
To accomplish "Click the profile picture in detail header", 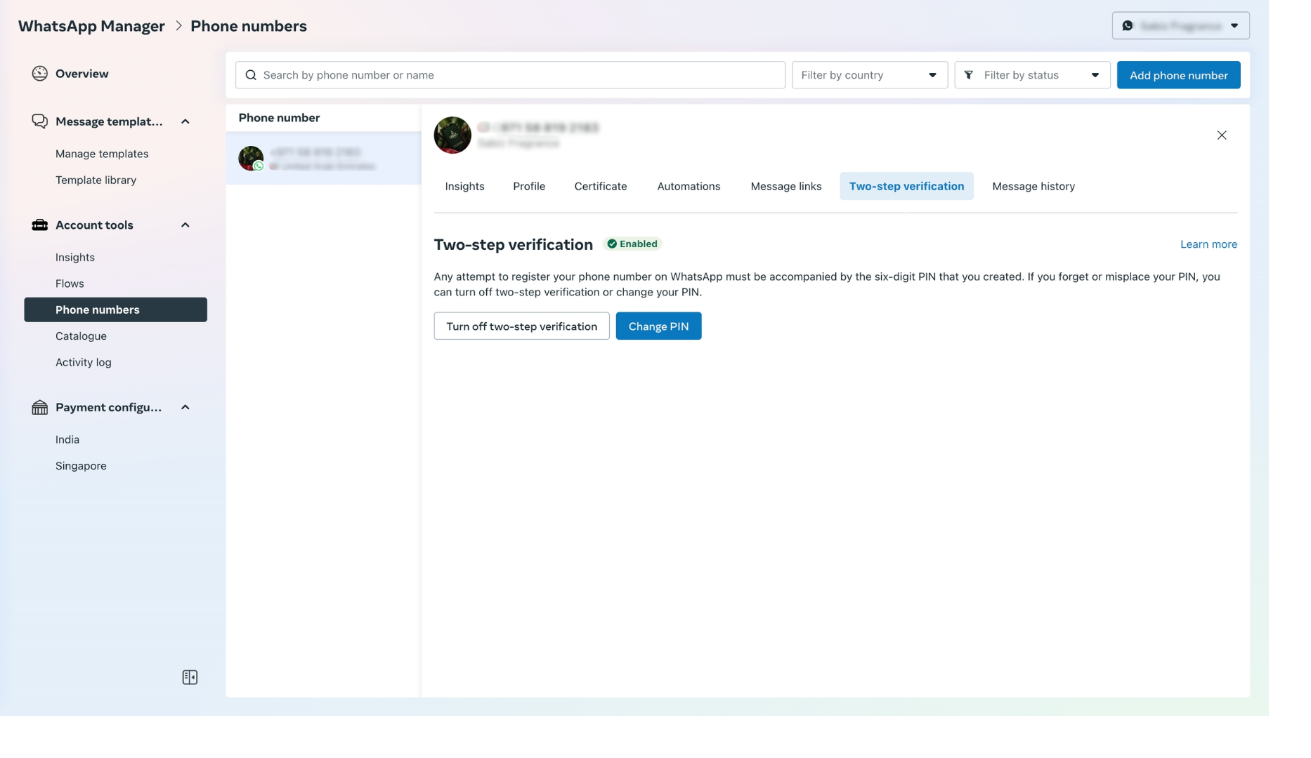I will tap(452, 135).
